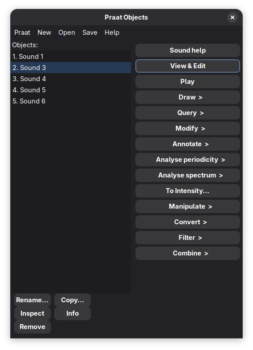Select Sound 6 object
Viewport: 253px width, 350px height.
pyautogui.click(x=71, y=101)
